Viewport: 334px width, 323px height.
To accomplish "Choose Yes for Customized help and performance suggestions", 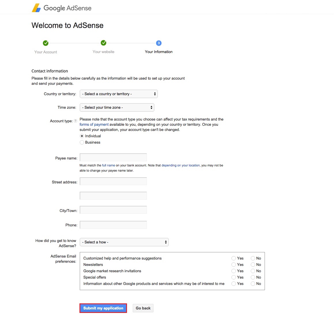I will (x=234, y=258).
